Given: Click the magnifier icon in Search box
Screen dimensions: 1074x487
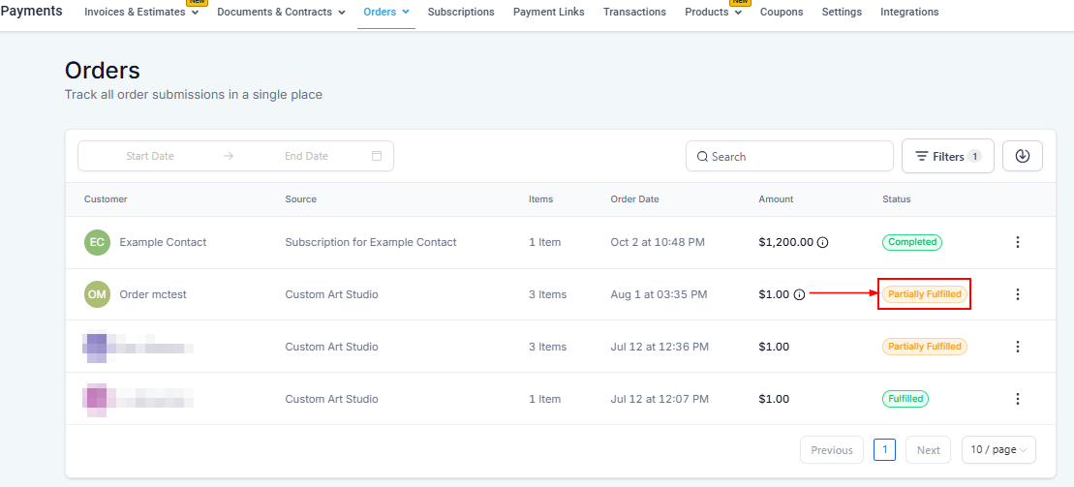Looking at the screenshot, I should (702, 157).
